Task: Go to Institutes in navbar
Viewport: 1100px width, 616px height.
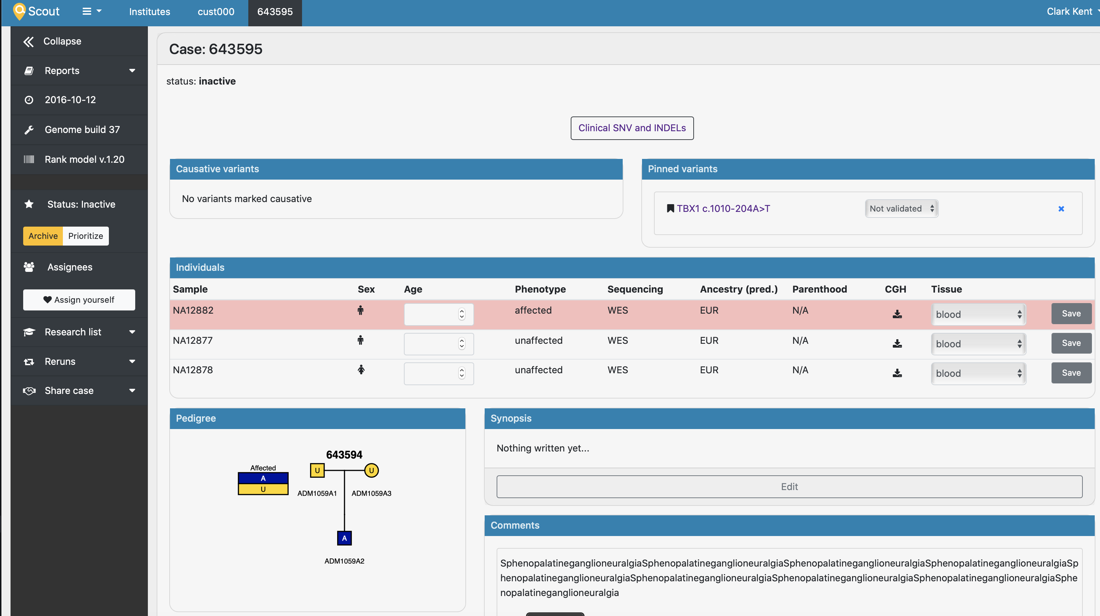Action: point(150,12)
